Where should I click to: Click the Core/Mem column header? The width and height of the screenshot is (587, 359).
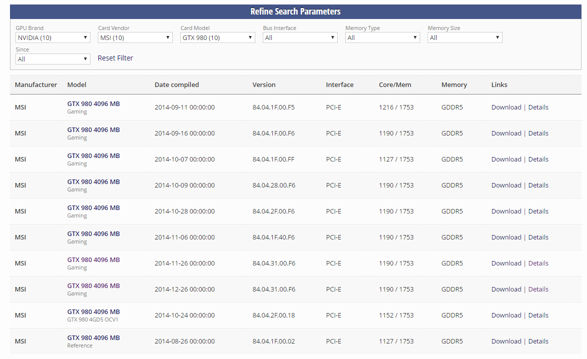coord(395,84)
